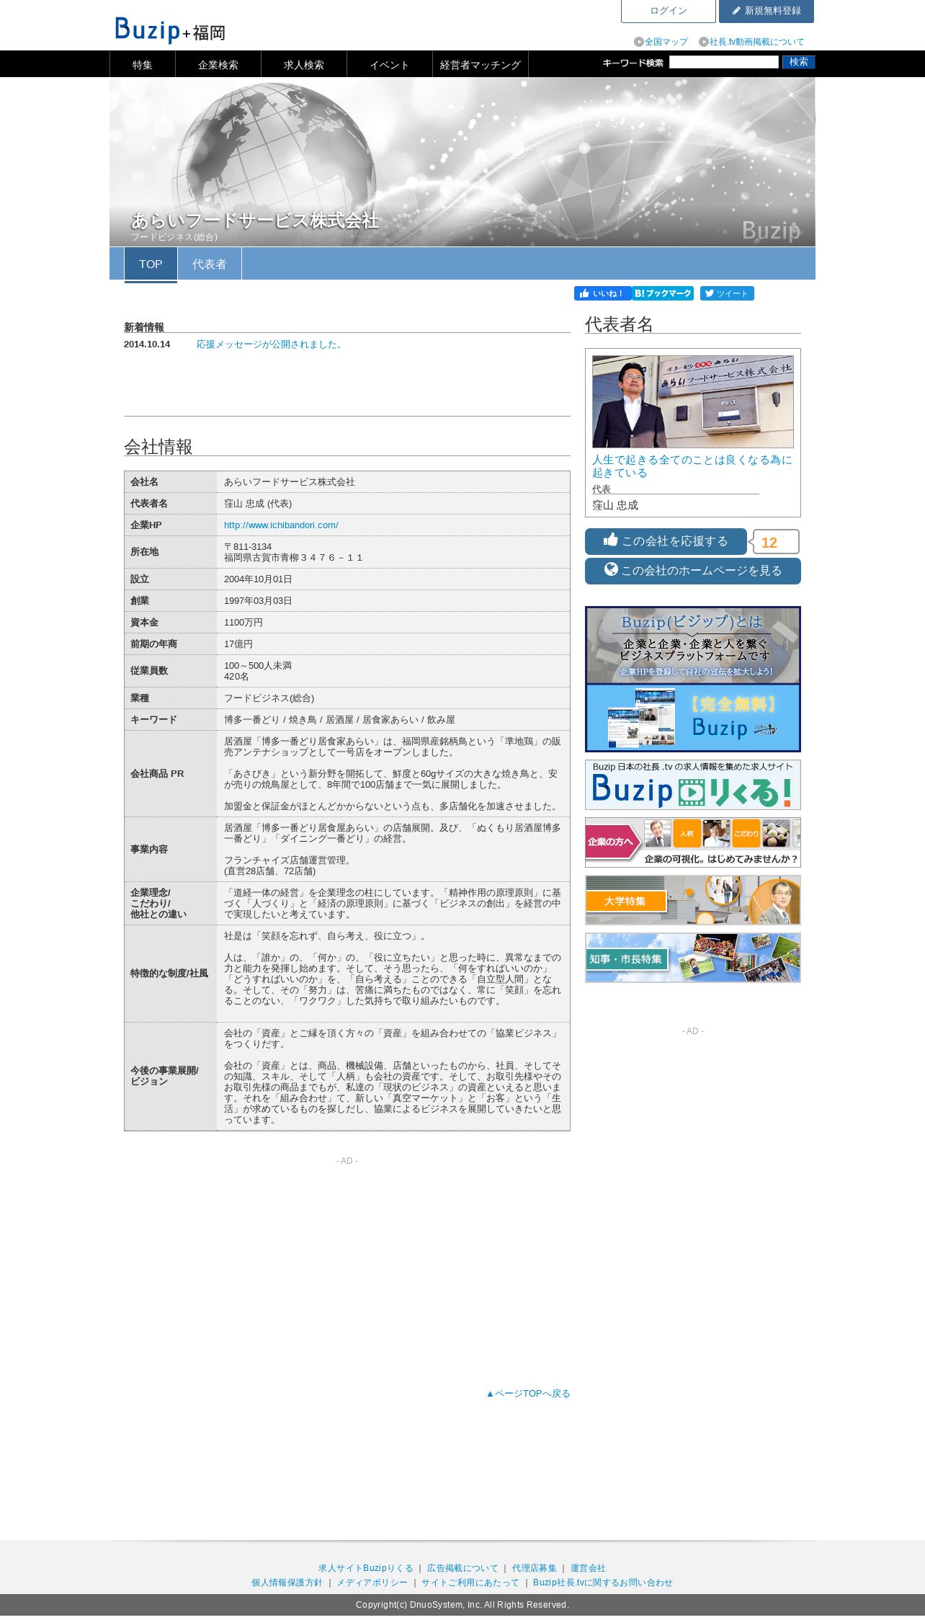Click the support count 12 bubble

(775, 542)
